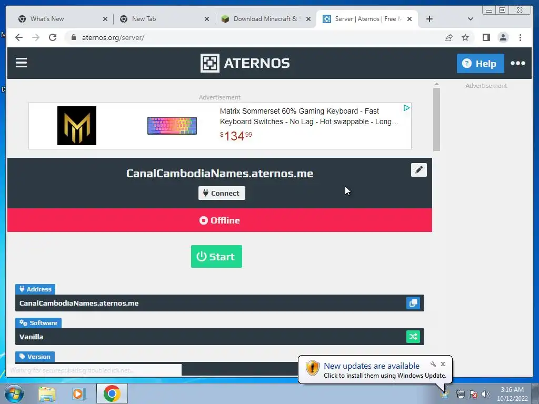Open notification options wrench icon
Image resolution: width=539 pixels, height=404 pixels.
pos(433,364)
